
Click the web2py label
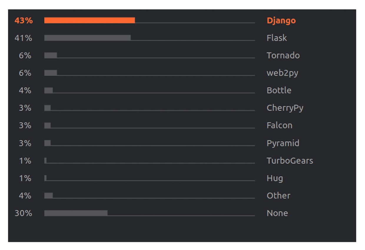coord(282,73)
